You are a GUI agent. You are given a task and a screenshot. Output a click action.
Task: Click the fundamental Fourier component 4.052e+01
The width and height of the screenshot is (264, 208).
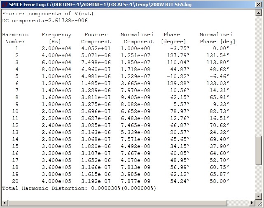[96, 49]
